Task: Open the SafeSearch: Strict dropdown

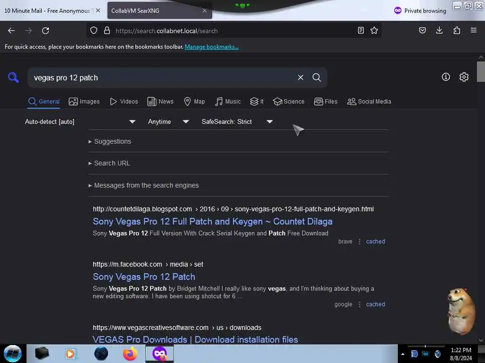Action: 237,121
